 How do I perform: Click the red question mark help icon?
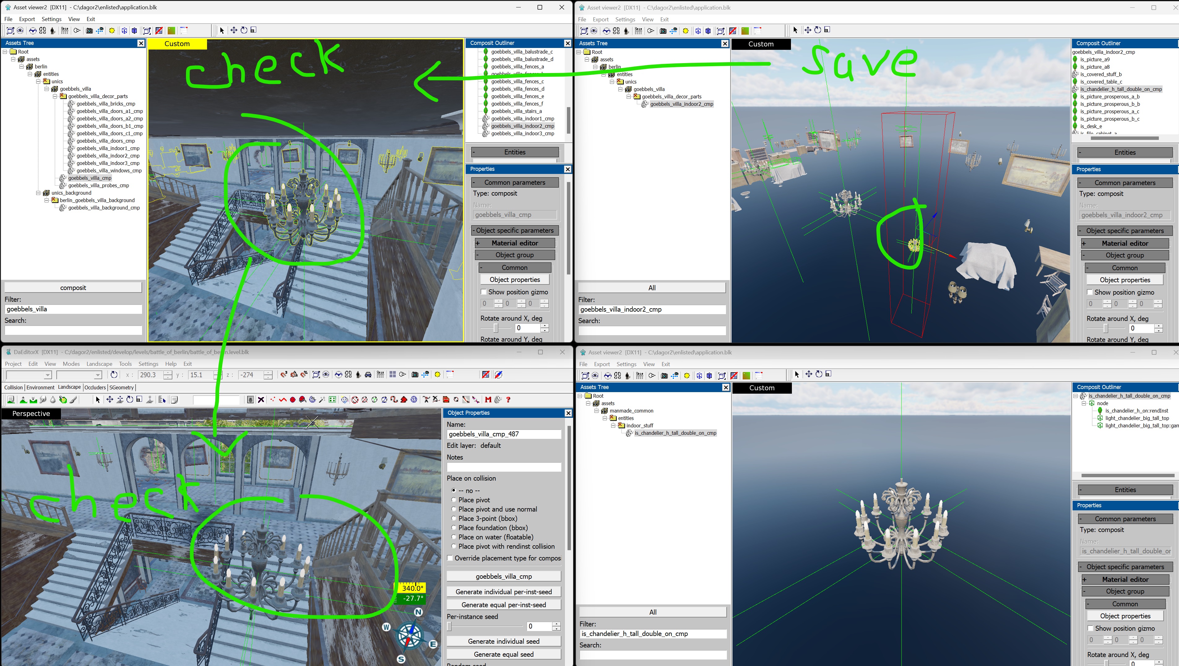pos(508,400)
